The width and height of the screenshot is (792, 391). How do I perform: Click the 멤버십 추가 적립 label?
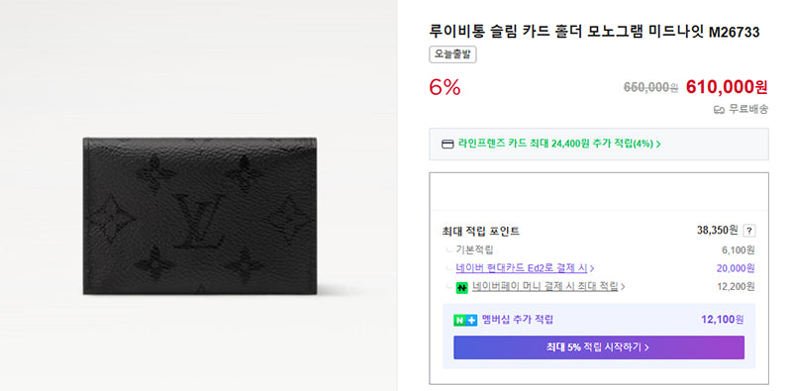517,320
